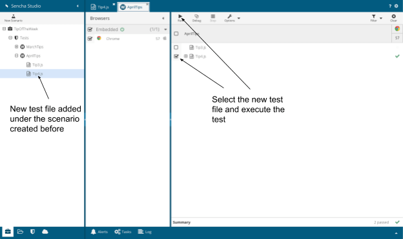Click the Stop toolbar button
Screen dimensions: 403x239
coord(213,17)
